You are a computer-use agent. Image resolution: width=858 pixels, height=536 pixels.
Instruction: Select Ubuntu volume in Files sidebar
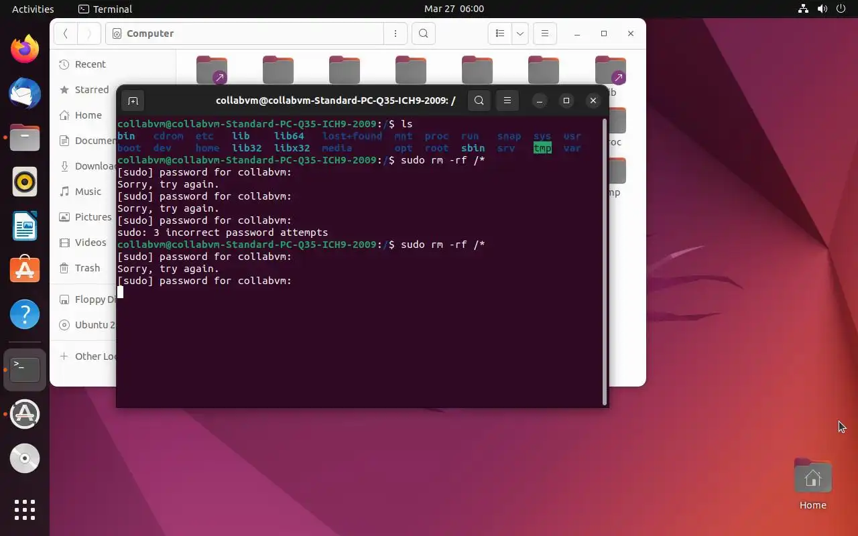tap(84, 325)
